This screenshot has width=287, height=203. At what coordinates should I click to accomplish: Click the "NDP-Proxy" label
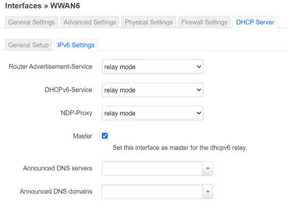[x=76, y=113]
